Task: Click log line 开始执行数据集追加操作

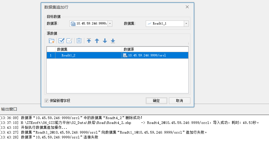Action: pos(34,127)
